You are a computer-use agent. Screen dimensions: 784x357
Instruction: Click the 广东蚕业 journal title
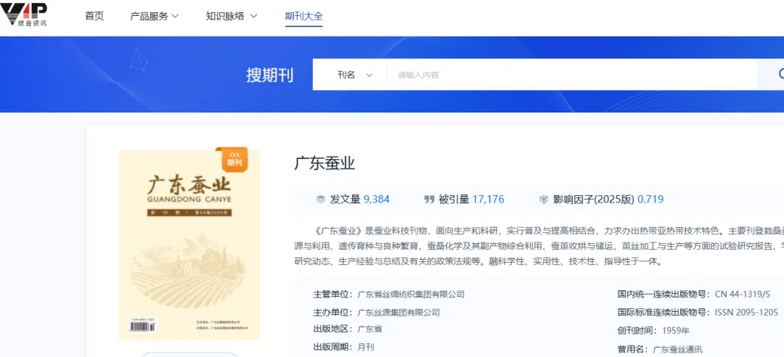[324, 163]
